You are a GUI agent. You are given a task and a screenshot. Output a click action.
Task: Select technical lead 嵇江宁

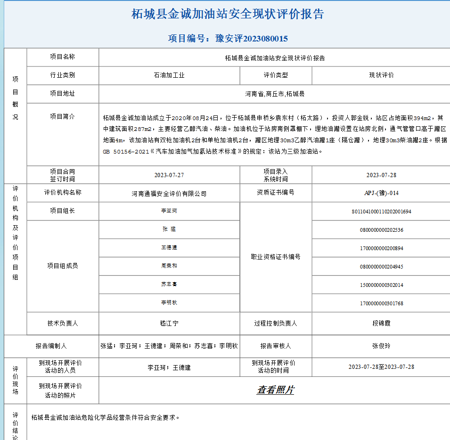tap(169, 323)
